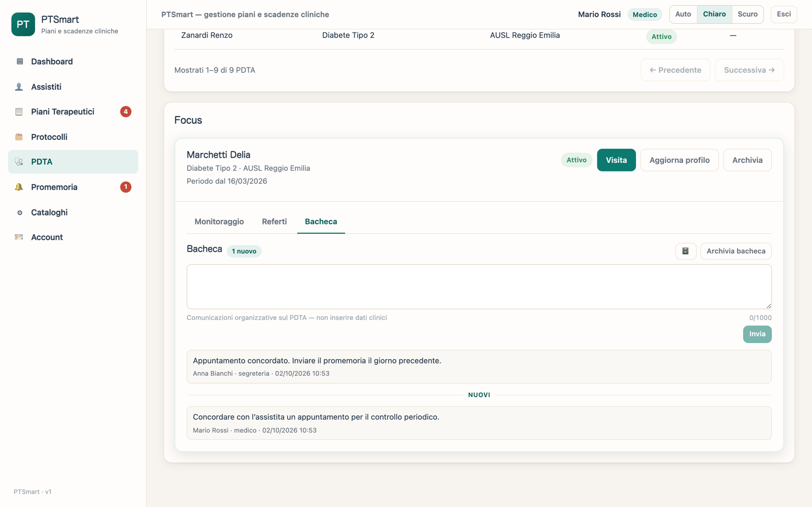
Task: Click the Protocolli folder icon
Action: [19, 137]
